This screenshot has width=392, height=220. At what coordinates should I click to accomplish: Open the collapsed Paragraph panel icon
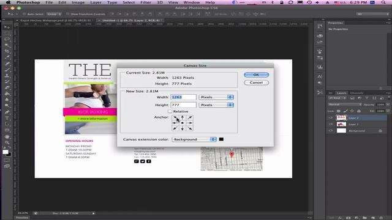tap(320, 83)
